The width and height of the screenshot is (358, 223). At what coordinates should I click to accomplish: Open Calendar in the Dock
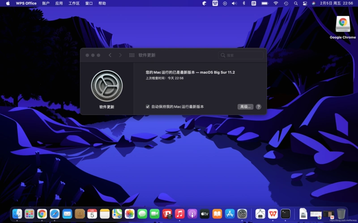92,214
